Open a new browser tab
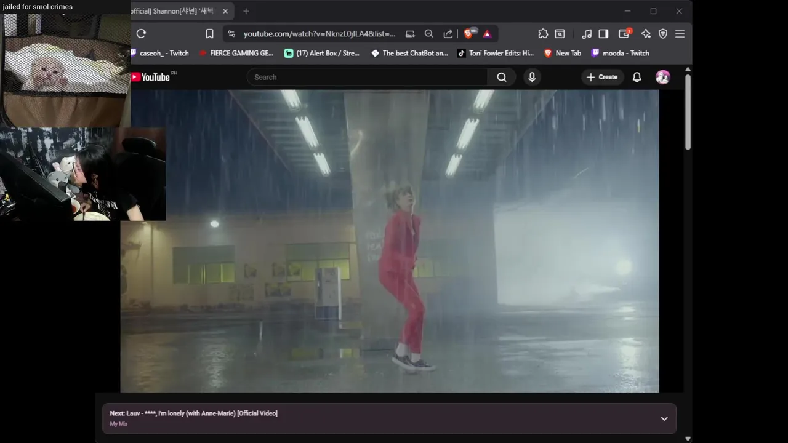788x443 pixels. click(246, 11)
